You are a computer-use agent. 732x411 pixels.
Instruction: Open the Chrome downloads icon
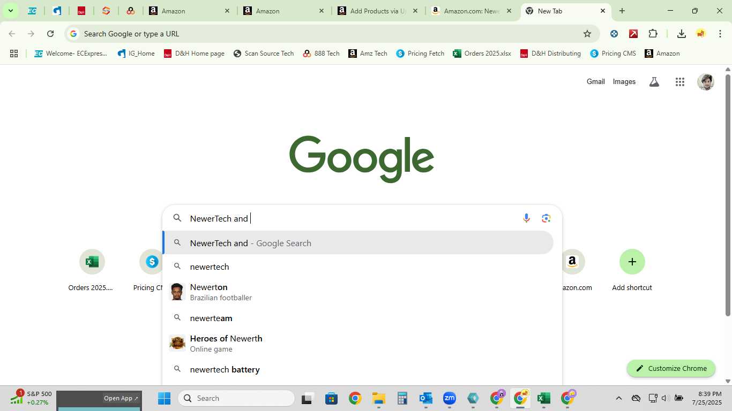click(x=681, y=34)
